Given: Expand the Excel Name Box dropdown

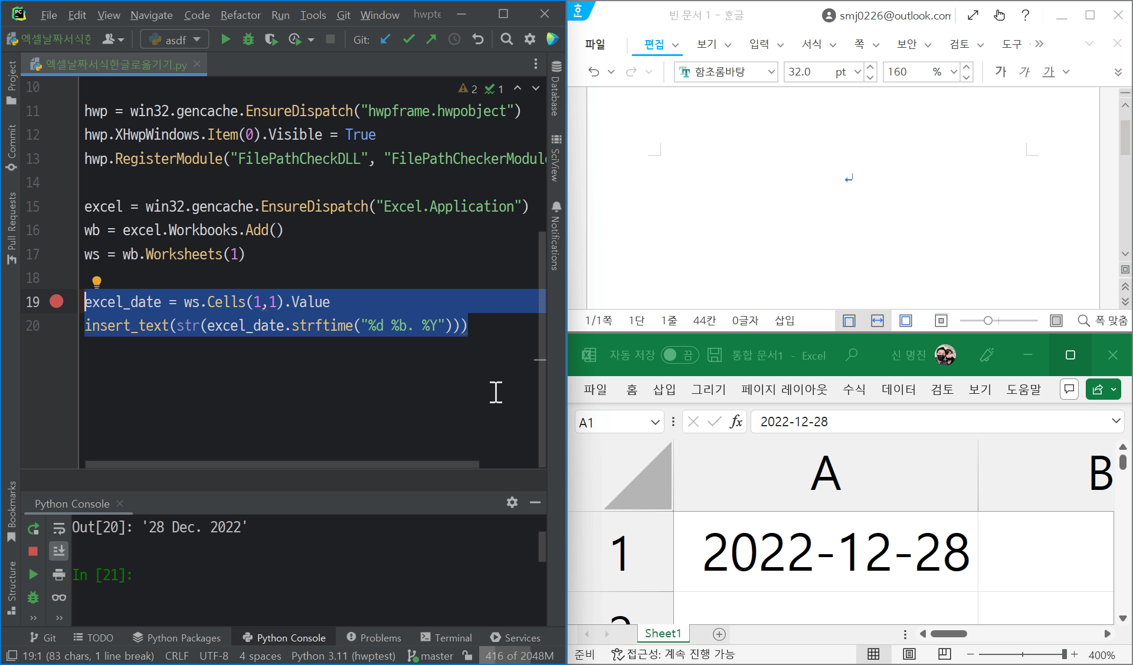Looking at the screenshot, I should click(654, 422).
